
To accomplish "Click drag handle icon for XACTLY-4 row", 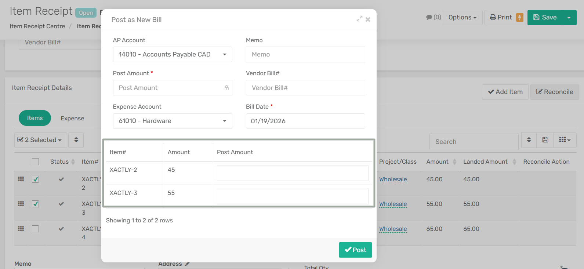I will click(x=21, y=229).
